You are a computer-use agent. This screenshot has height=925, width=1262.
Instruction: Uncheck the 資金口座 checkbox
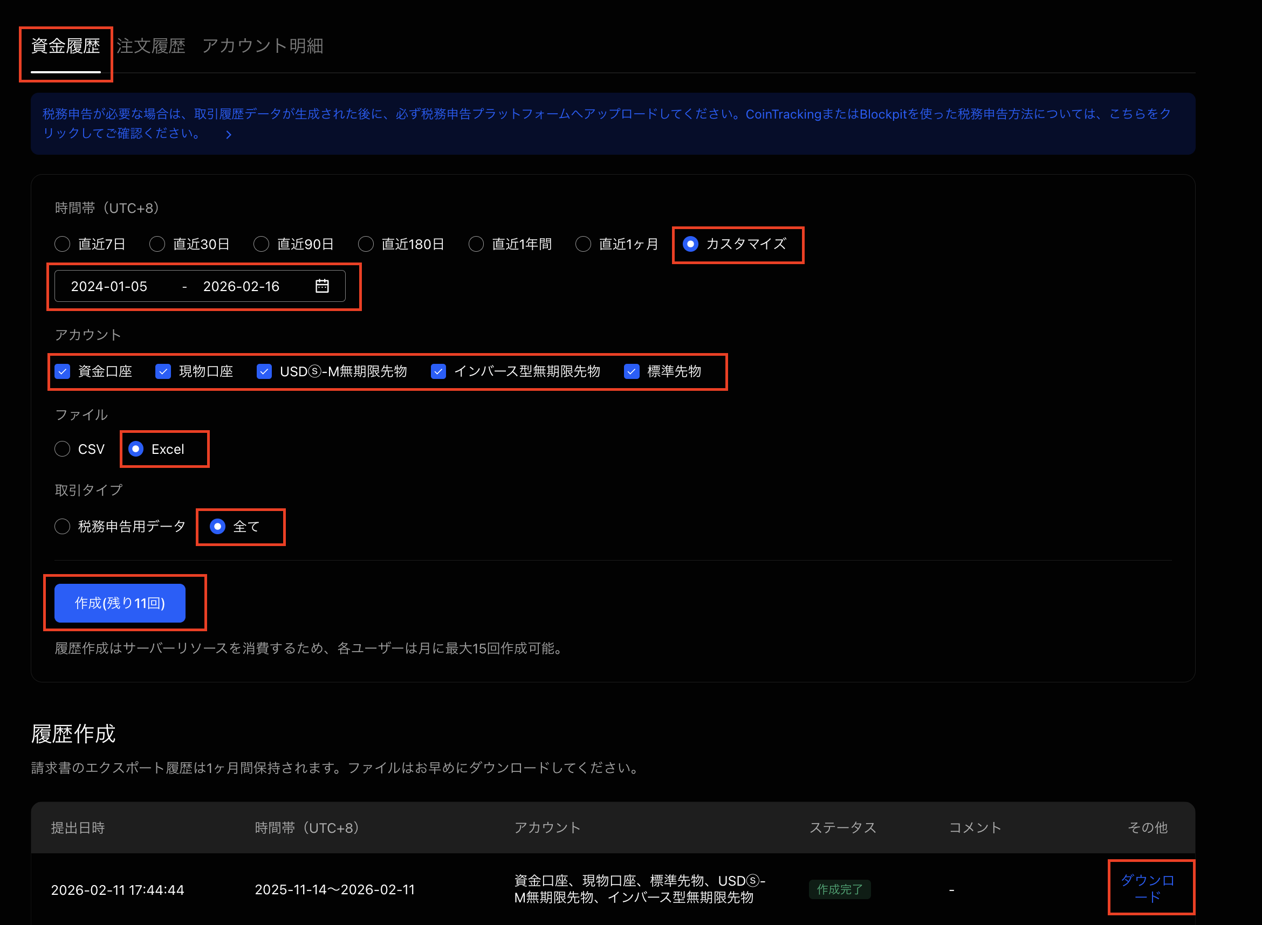[x=62, y=371]
